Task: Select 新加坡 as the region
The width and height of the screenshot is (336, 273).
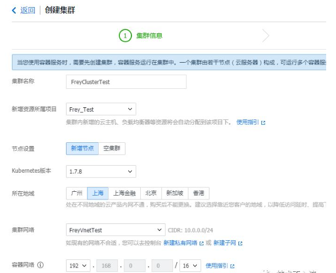Action: tap(175, 193)
